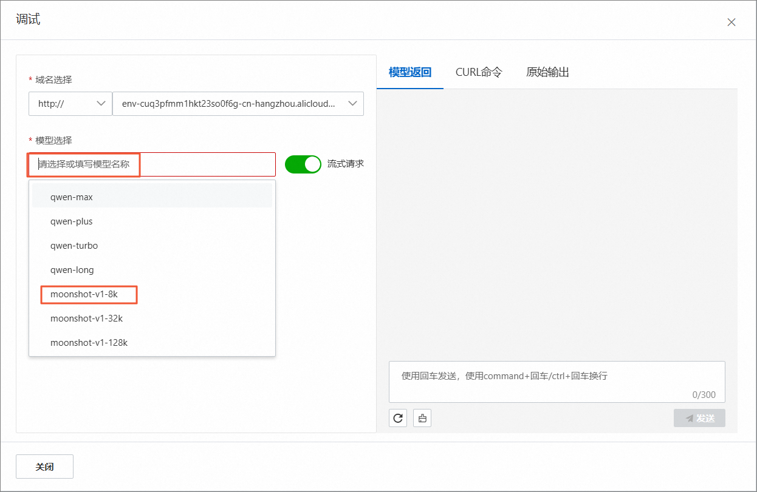Click the 发送 send button
The height and width of the screenshot is (492, 757).
(x=699, y=418)
